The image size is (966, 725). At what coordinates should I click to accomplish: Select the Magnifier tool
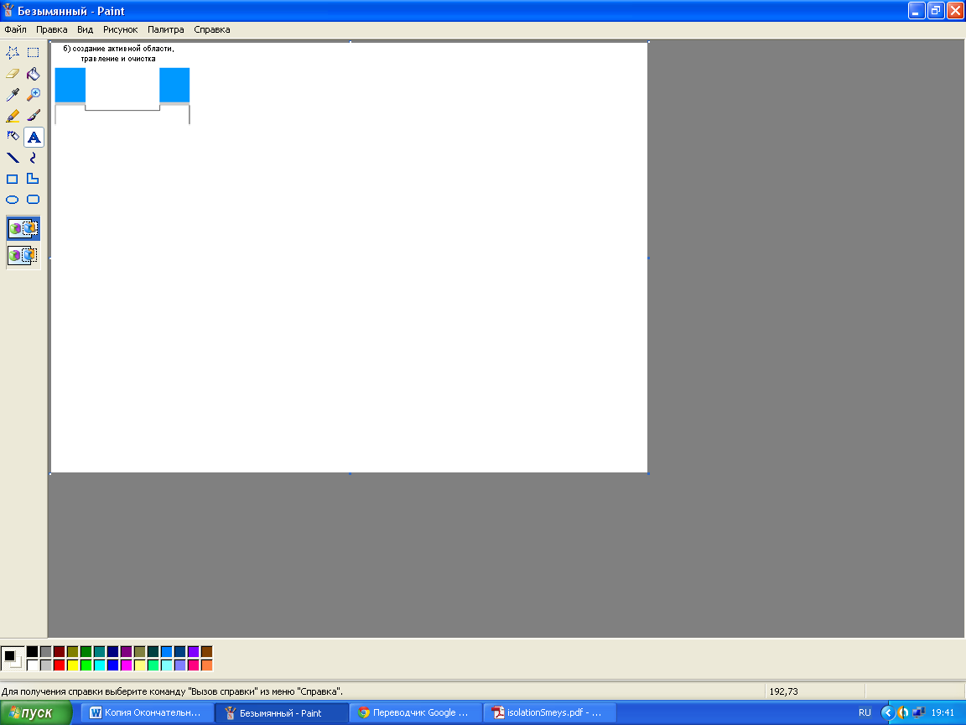tap(34, 95)
